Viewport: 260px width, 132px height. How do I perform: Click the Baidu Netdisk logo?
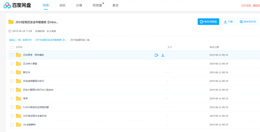(x=17, y=5)
